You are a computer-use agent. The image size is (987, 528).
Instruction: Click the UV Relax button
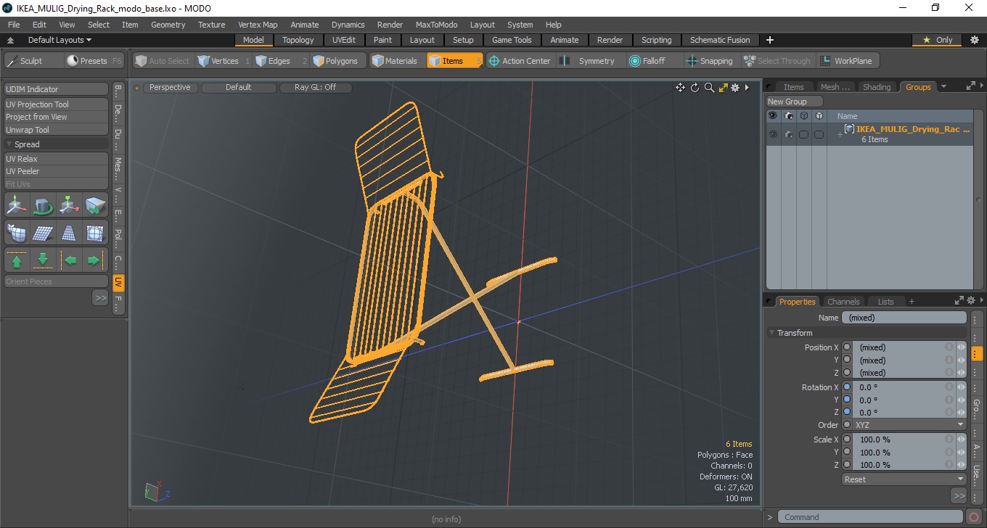click(x=56, y=159)
